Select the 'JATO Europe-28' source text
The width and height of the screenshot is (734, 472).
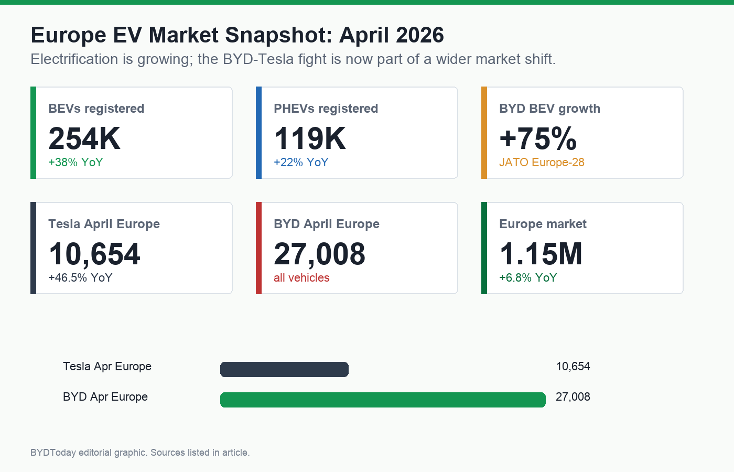click(x=542, y=163)
